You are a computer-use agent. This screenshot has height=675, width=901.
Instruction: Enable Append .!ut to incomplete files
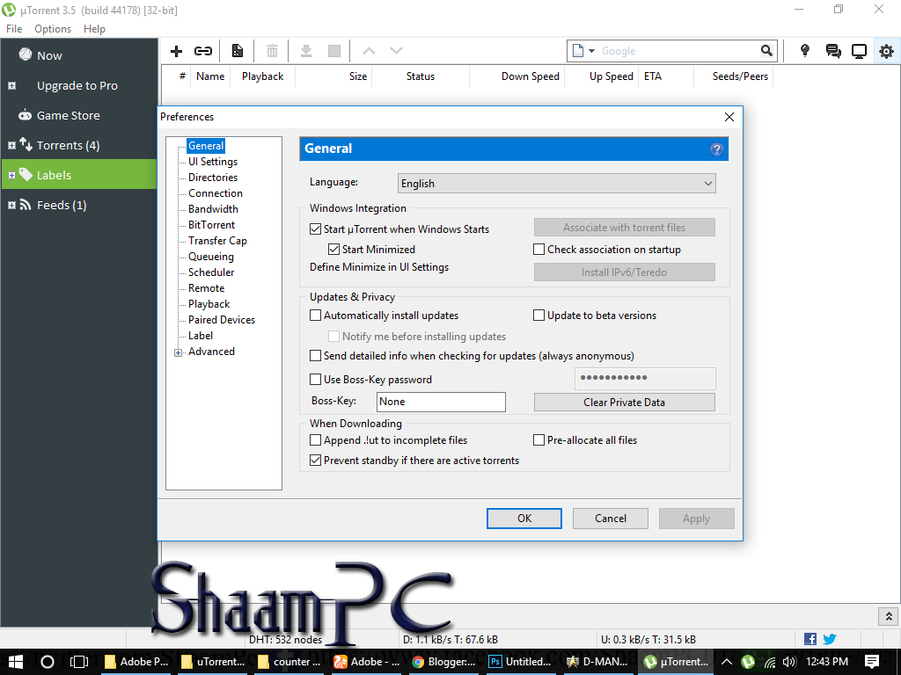[315, 440]
